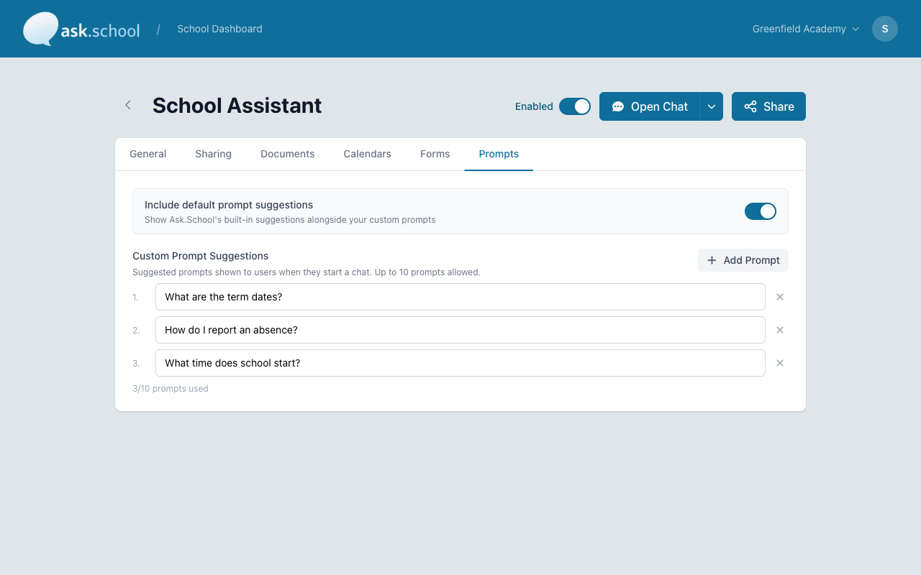Open the Documents tab
921x575 pixels.
tap(288, 154)
